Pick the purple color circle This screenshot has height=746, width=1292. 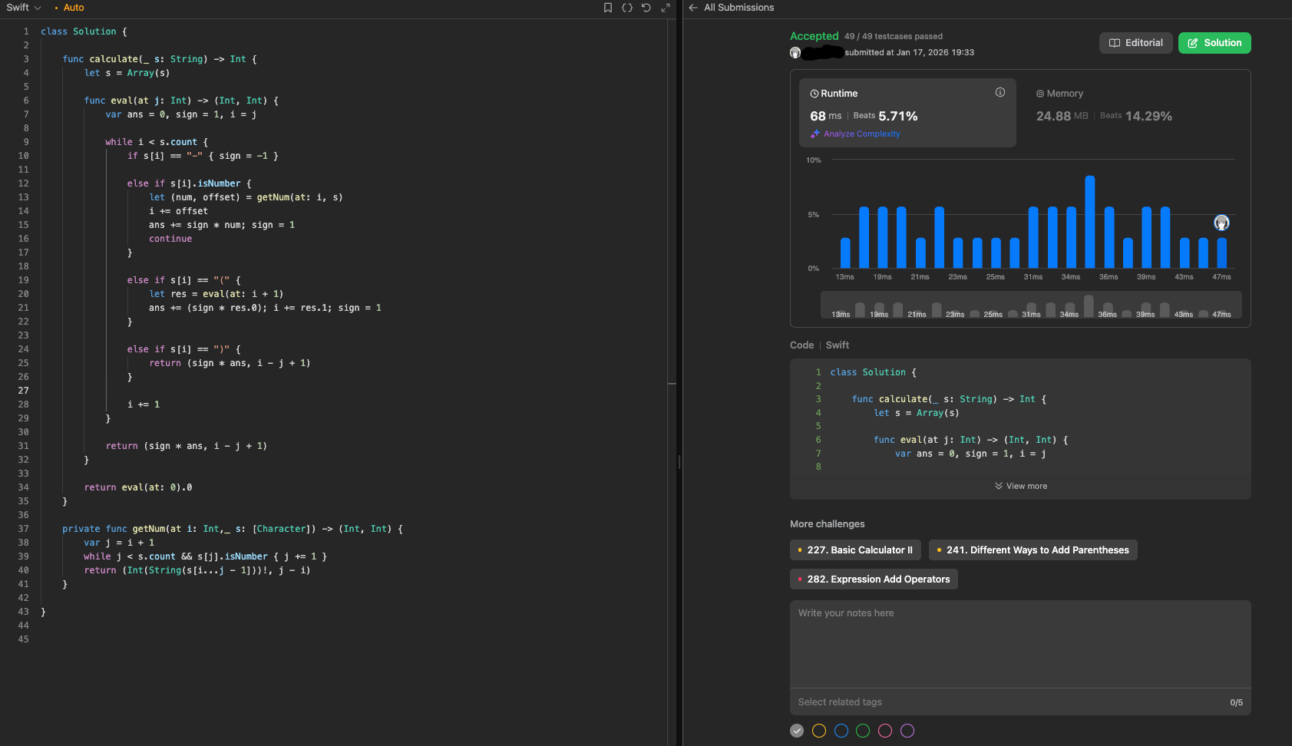click(907, 731)
